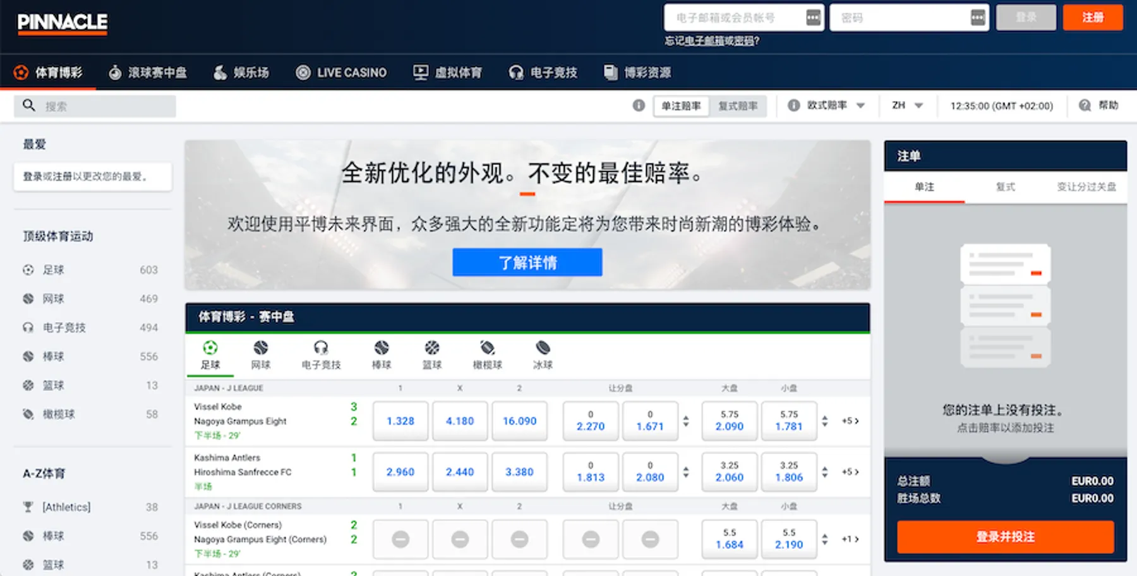Pick draw odds 4.180

pos(460,421)
